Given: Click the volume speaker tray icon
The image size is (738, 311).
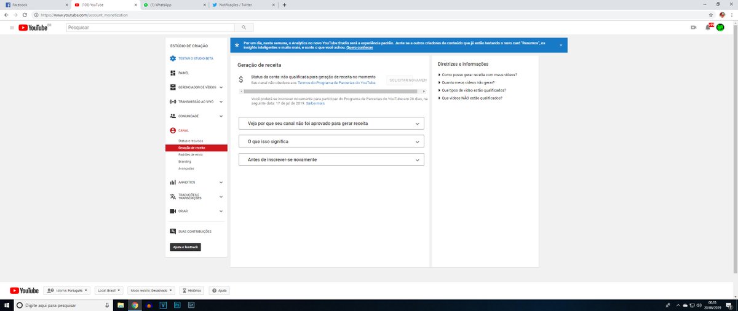Looking at the screenshot, I should tap(700, 305).
